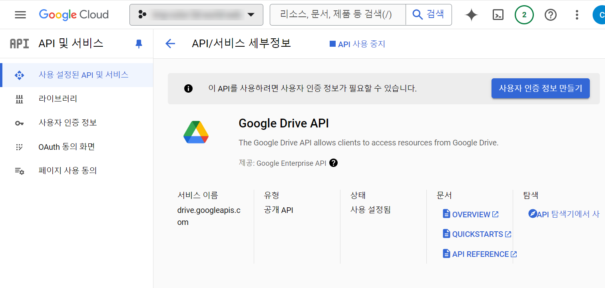Image resolution: width=605 pixels, height=288 pixels.
Task: Open the 라이브러리 menu item
Action: point(77,99)
